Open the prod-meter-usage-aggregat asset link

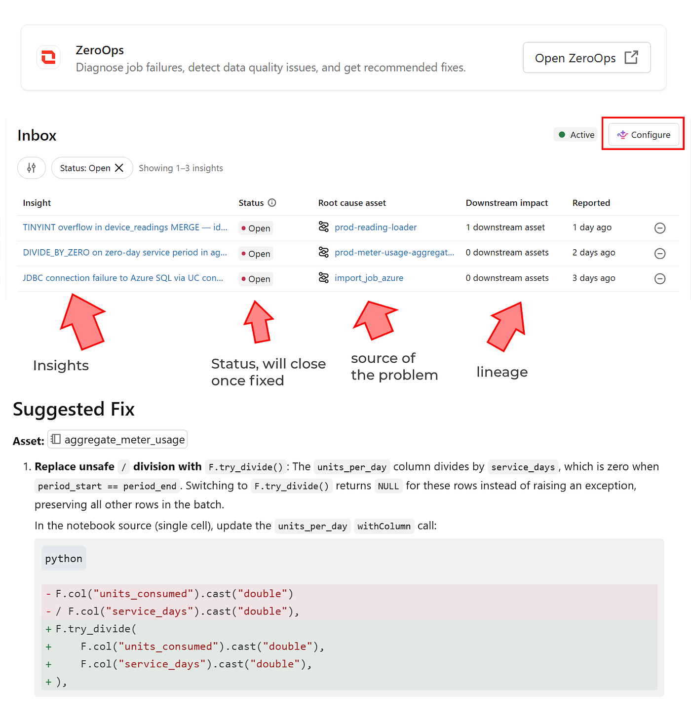pyautogui.click(x=394, y=253)
